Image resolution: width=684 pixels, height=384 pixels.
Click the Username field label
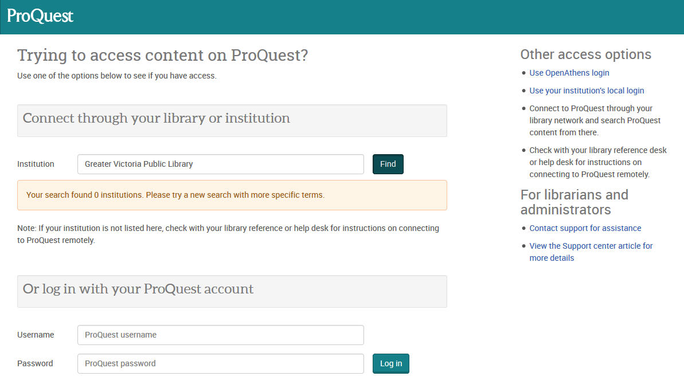click(36, 335)
